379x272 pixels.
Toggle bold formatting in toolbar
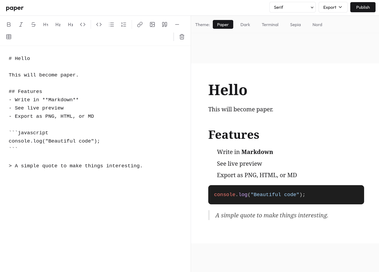[x=9, y=25]
